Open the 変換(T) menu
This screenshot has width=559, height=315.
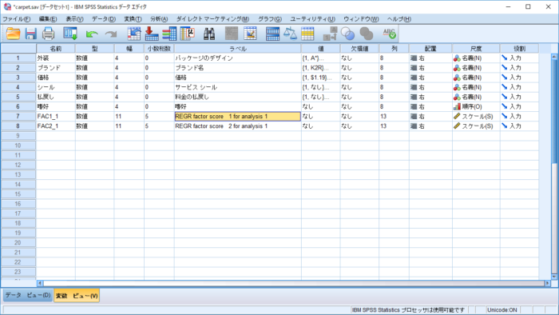pyautogui.click(x=133, y=19)
